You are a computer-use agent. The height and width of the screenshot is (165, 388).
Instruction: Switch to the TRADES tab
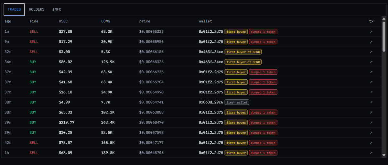14,9
